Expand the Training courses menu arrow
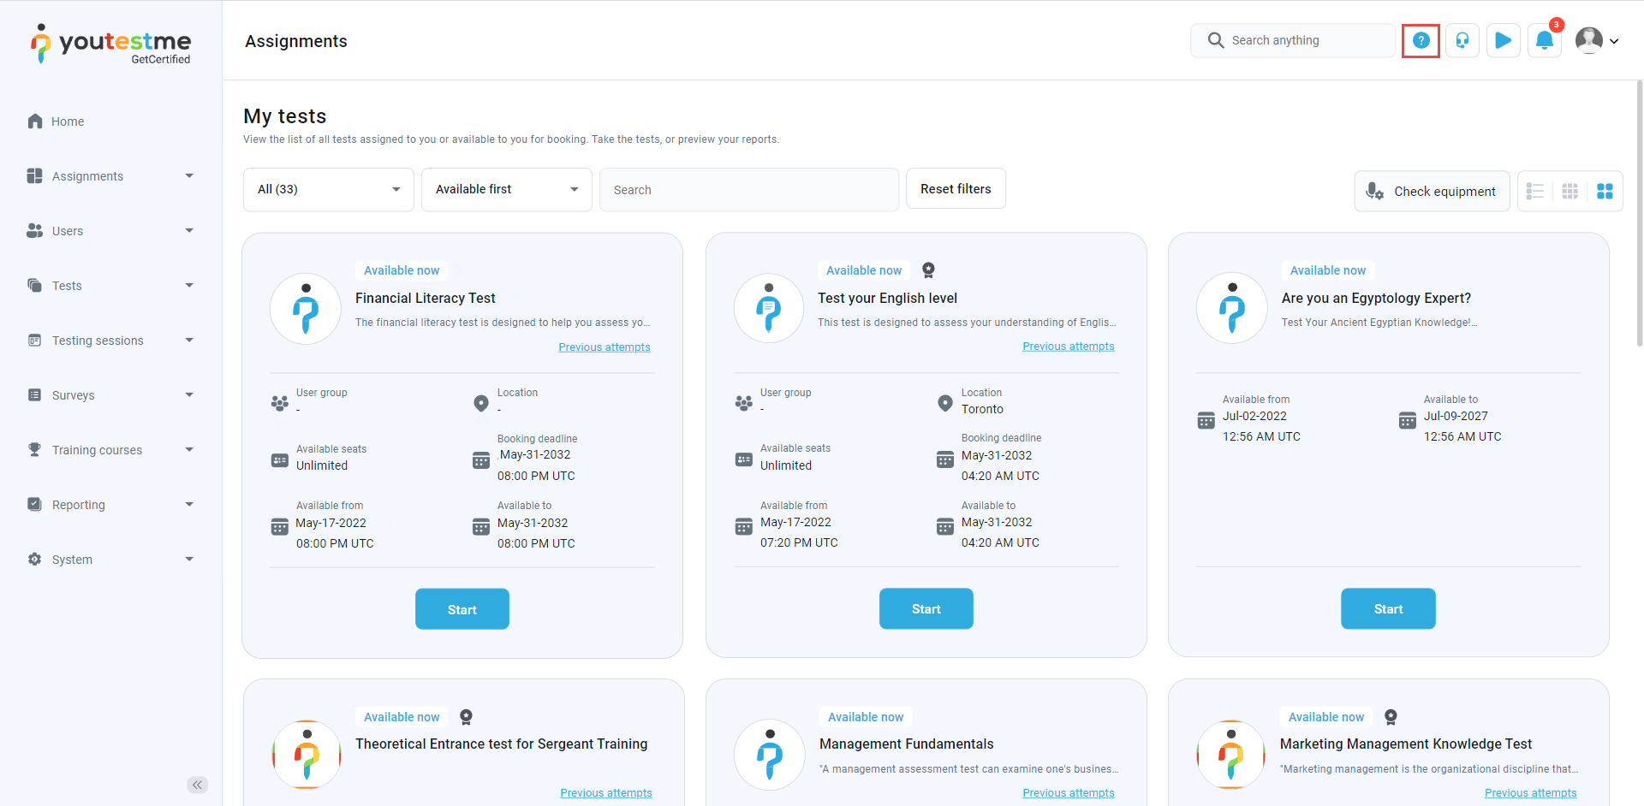The height and width of the screenshot is (806, 1644). [x=189, y=449]
